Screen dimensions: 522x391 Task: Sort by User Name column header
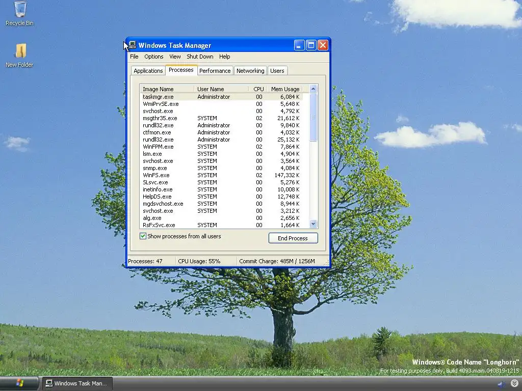click(221, 89)
